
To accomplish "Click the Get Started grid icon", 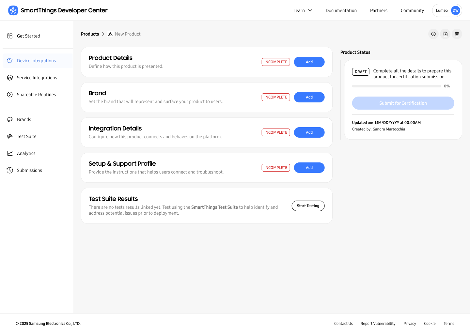I will (10, 36).
